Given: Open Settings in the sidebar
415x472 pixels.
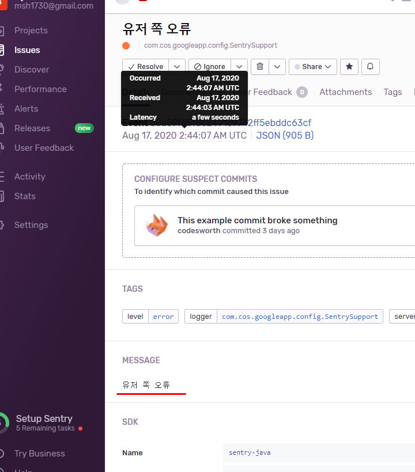Looking at the screenshot, I should point(31,225).
